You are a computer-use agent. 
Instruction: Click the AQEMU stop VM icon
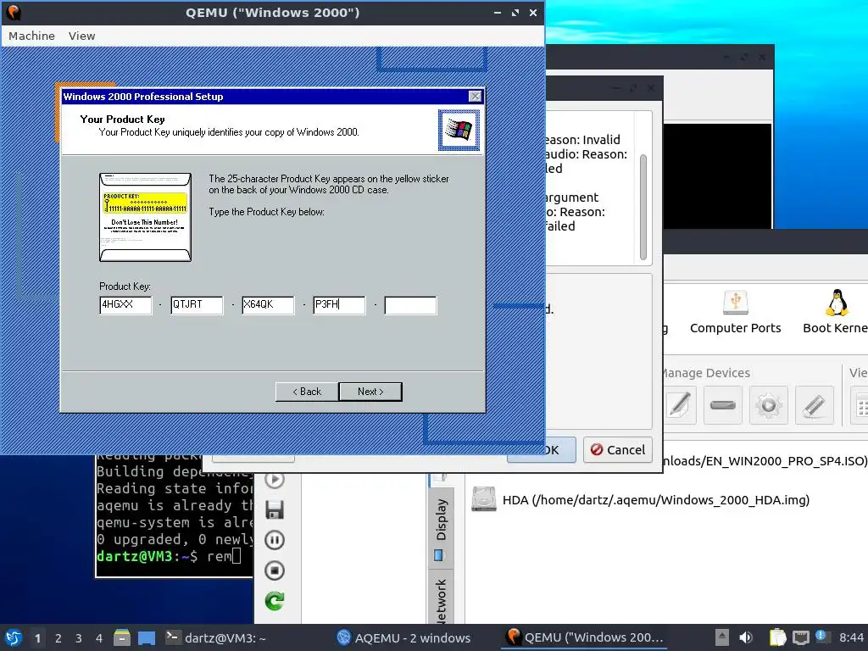(275, 570)
